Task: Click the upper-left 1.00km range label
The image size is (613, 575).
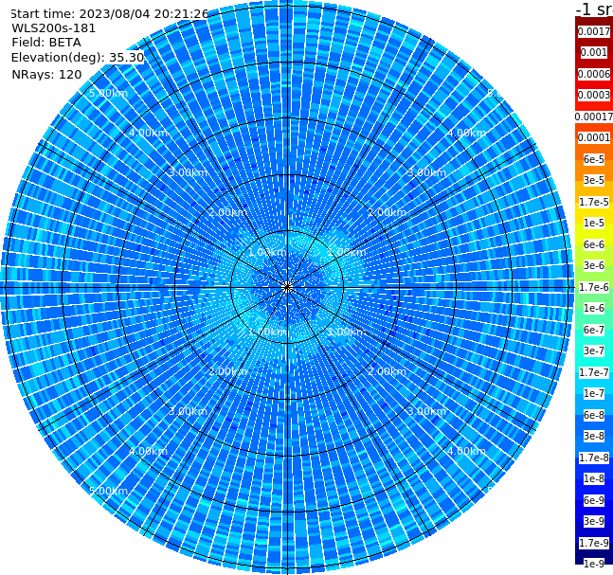Action: coord(268,252)
